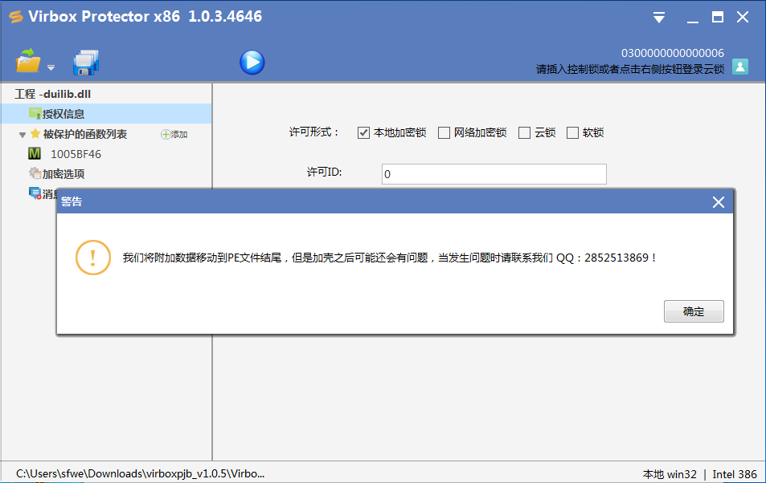Viewport: 766px width, 483px height.
Task: Click the status bar file path
Action: (x=140, y=473)
